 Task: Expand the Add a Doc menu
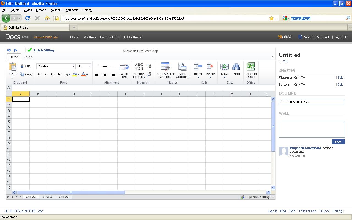tap(133, 37)
